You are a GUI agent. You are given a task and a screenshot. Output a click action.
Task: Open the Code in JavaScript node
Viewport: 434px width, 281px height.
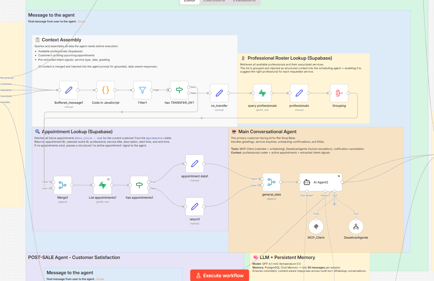point(106,90)
